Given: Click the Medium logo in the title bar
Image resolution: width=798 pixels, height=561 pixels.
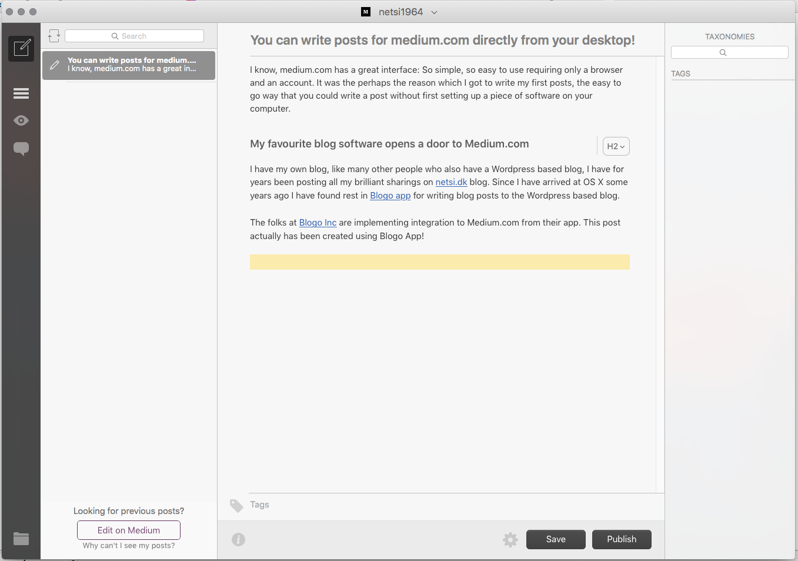Looking at the screenshot, I should coord(366,12).
